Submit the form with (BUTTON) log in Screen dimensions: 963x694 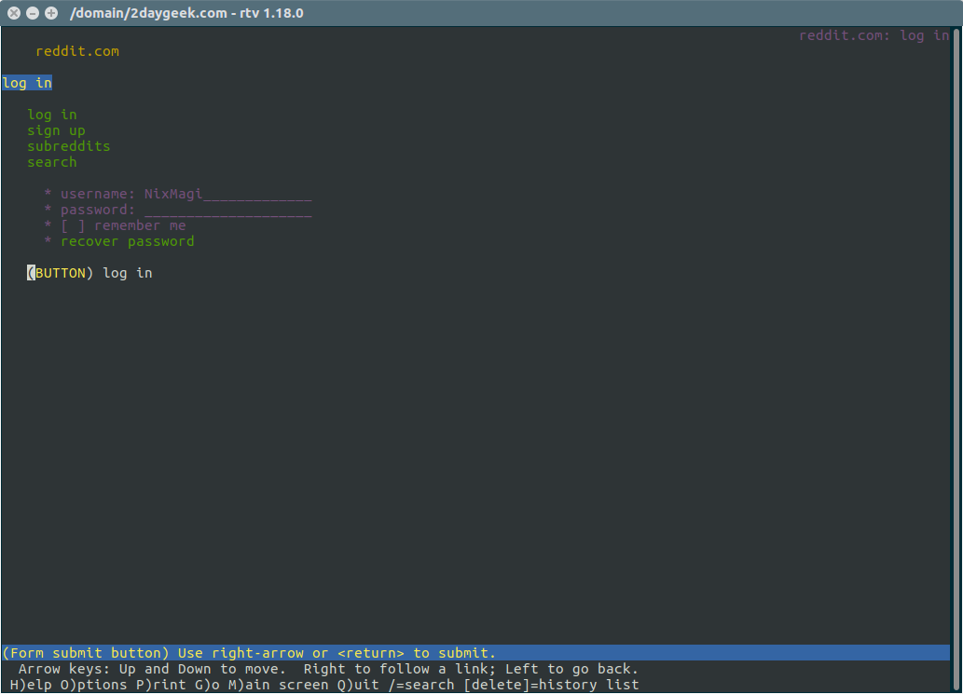point(89,273)
